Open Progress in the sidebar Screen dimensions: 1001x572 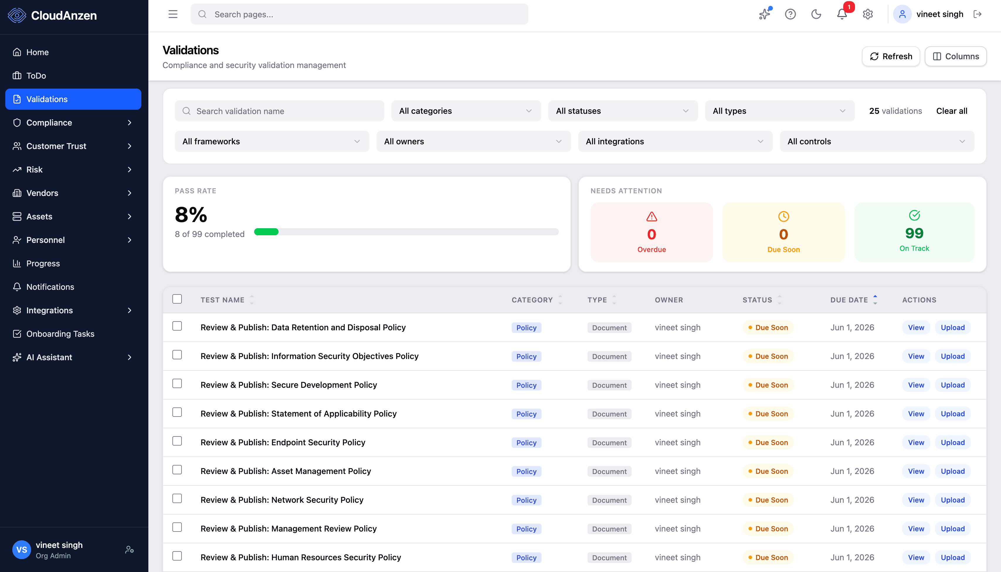pyautogui.click(x=73, y=263)
